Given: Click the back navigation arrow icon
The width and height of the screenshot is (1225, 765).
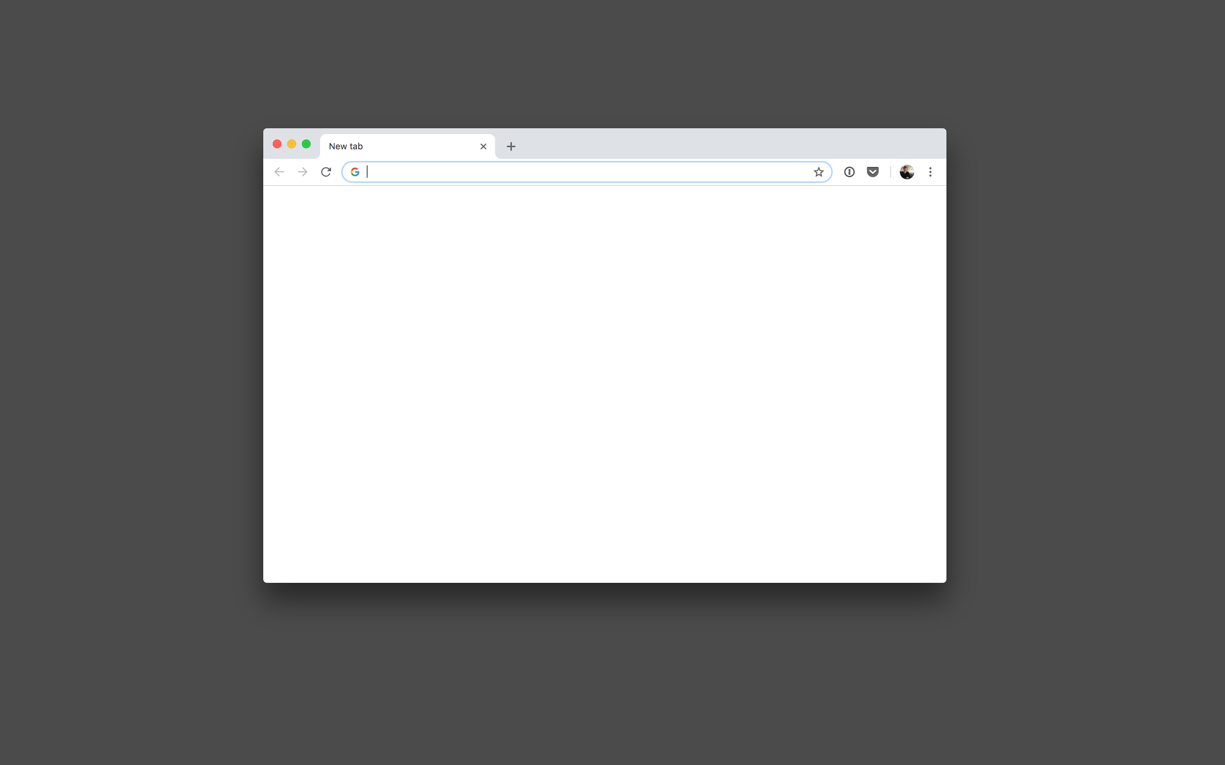Looking at the screenshot, I should [280, 172].
